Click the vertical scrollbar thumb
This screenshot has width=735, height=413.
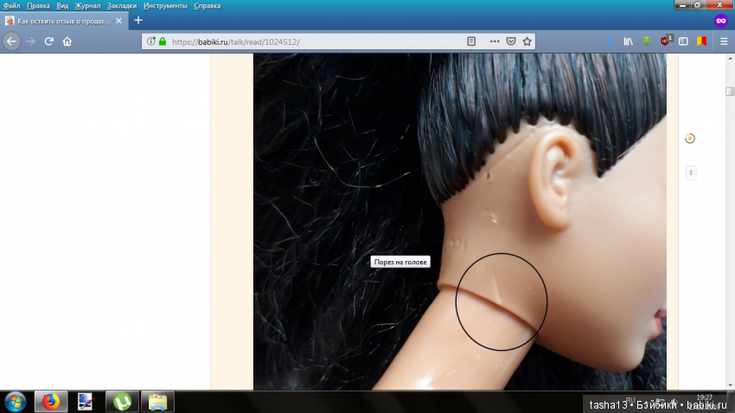[x=730, y=92]
